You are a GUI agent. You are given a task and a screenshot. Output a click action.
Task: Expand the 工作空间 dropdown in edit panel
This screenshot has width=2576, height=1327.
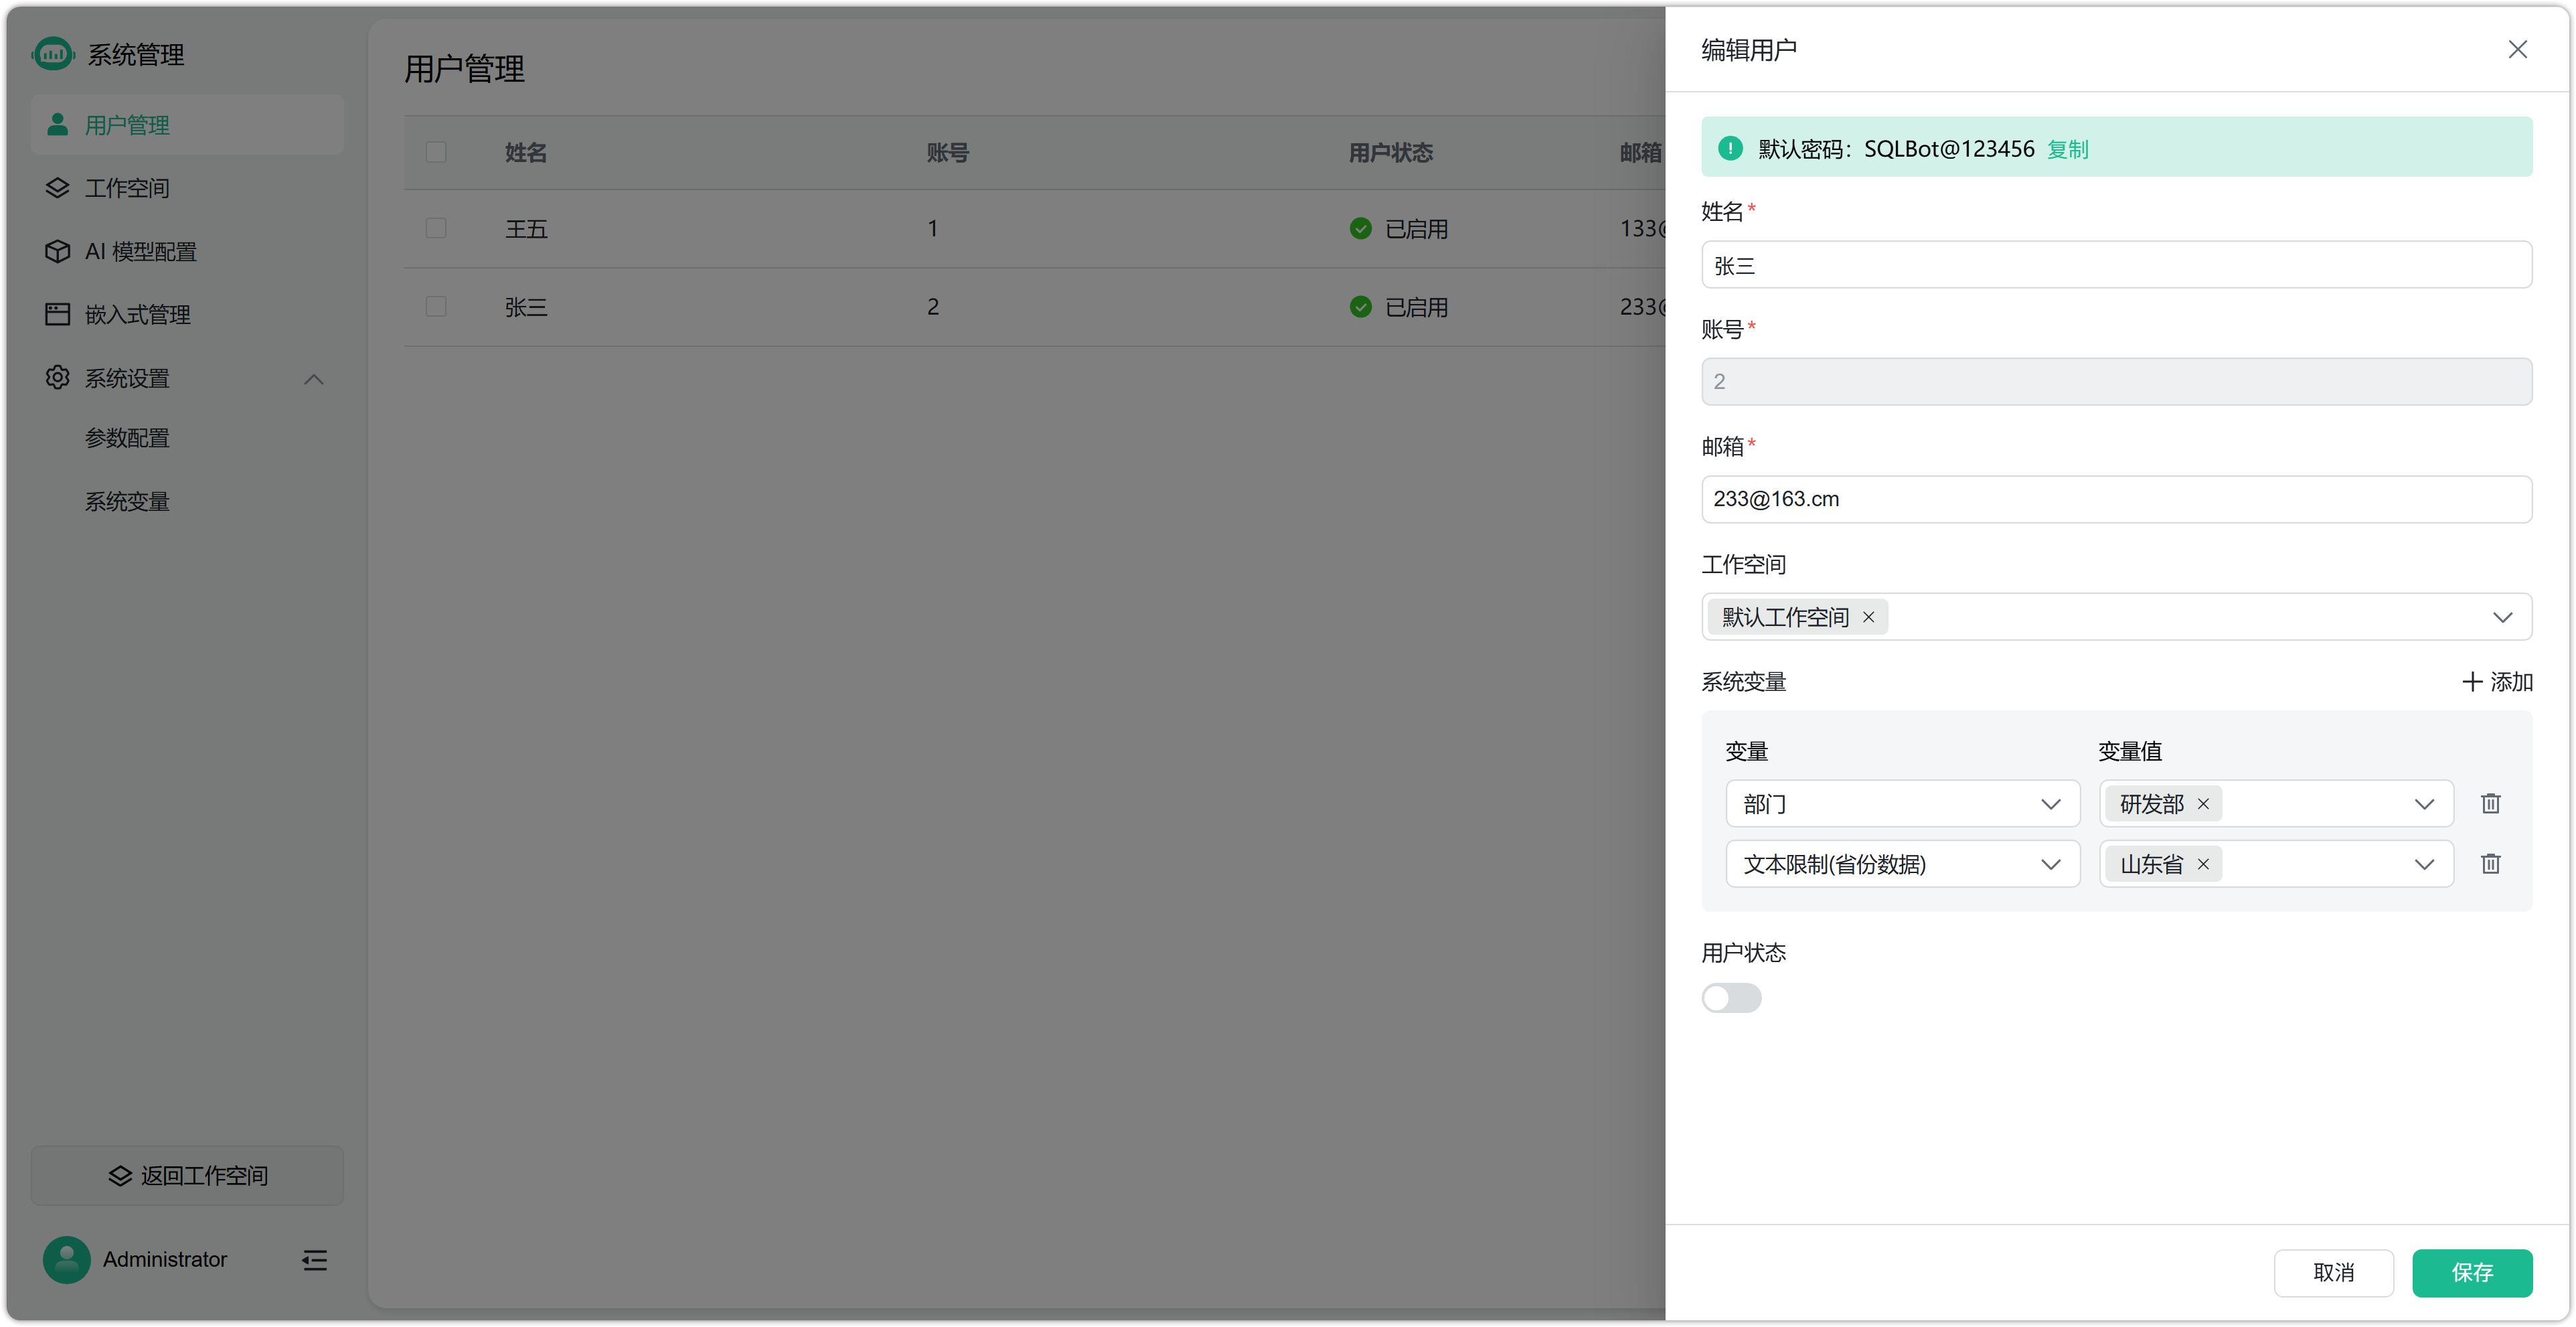coord(2504,617)
